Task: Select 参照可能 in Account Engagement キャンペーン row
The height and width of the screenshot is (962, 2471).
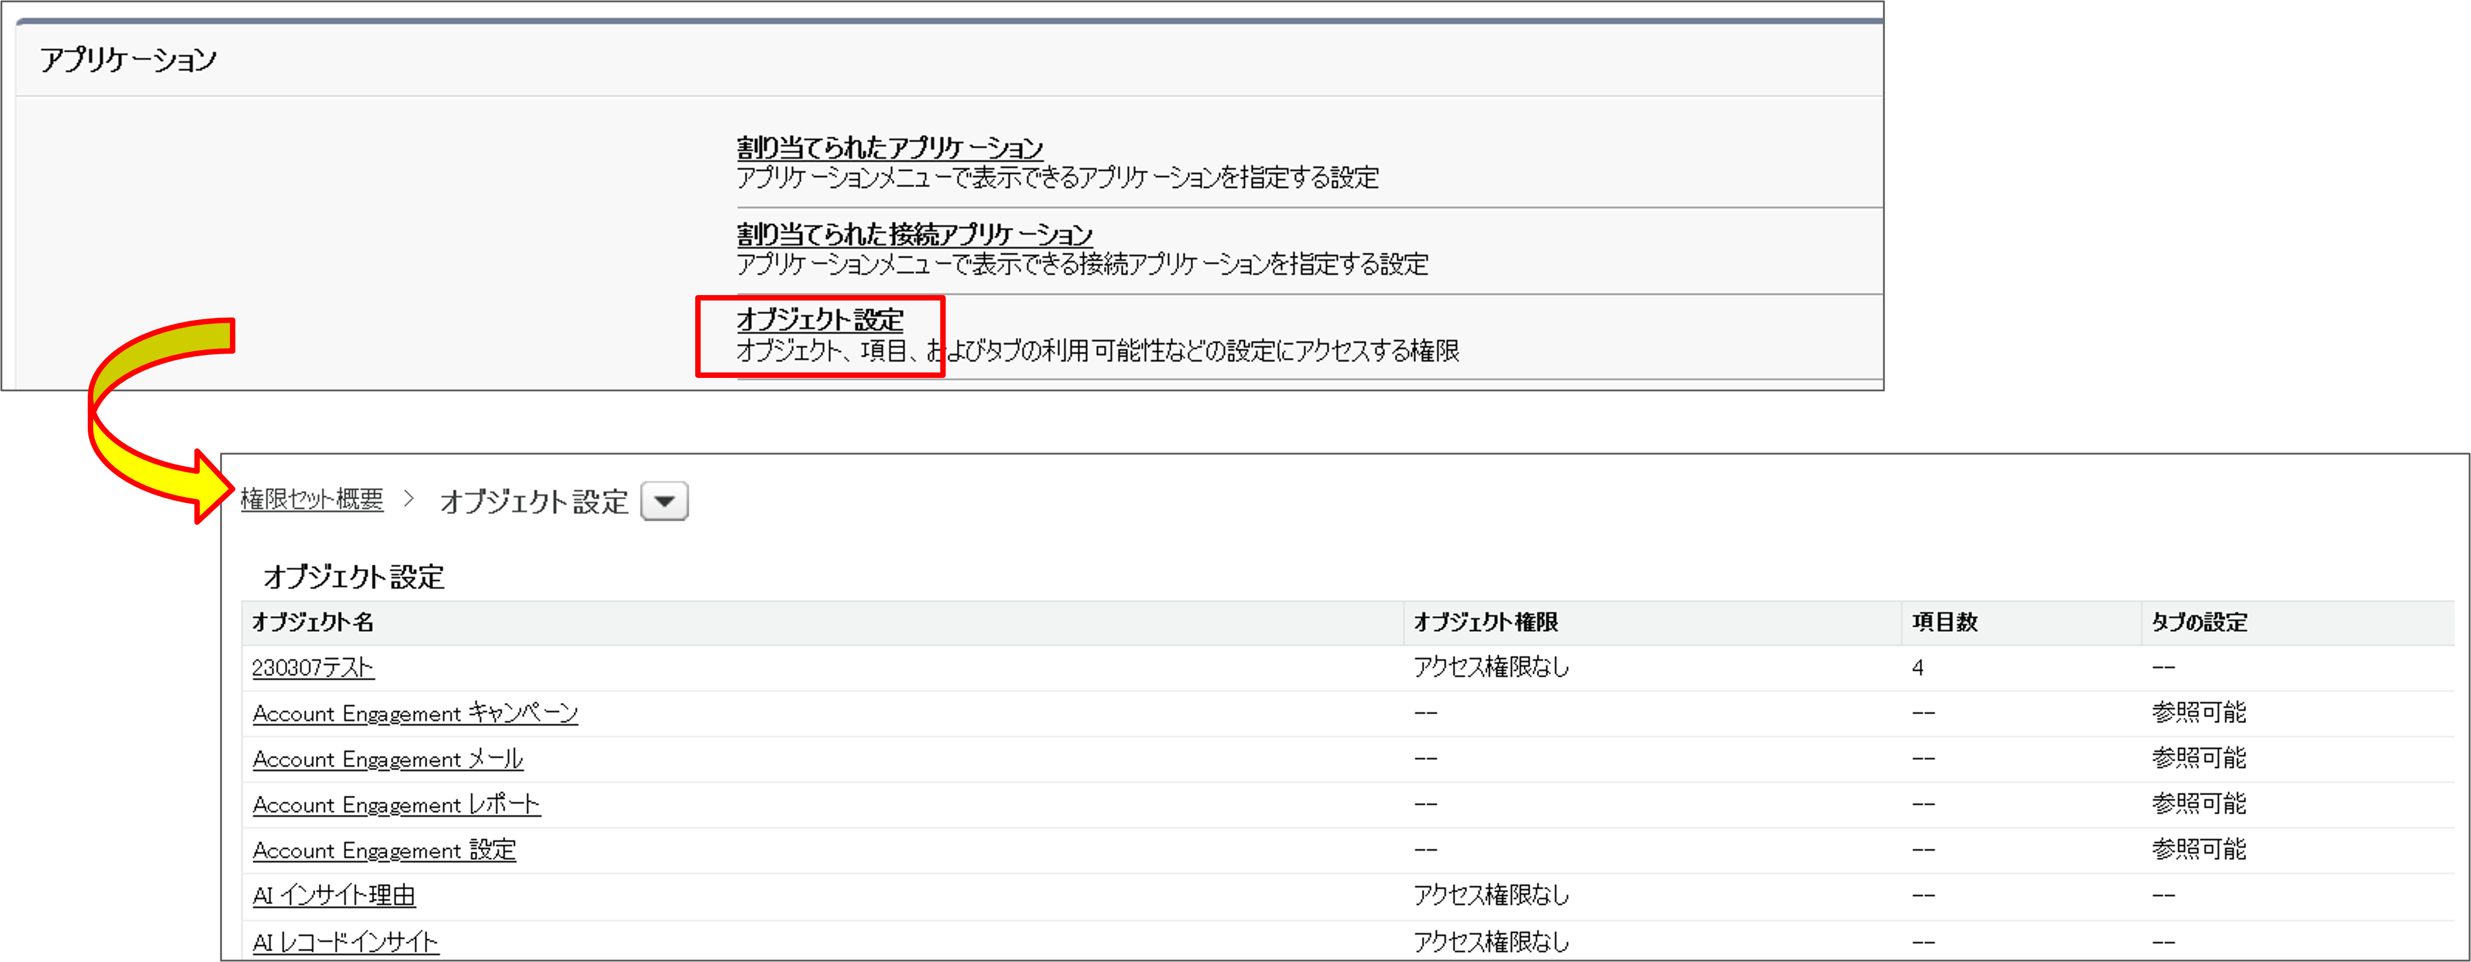Action: [2199, 713]
